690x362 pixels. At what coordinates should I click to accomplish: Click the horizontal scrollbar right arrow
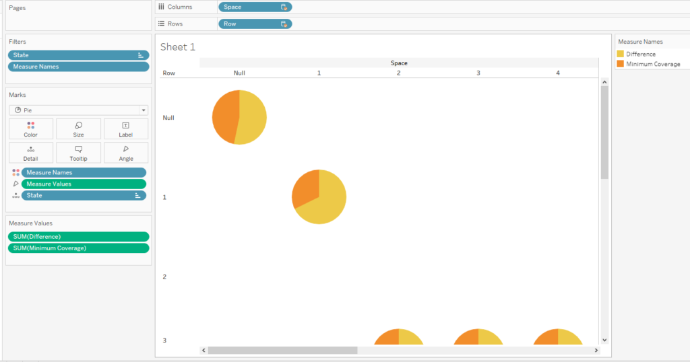596,351
